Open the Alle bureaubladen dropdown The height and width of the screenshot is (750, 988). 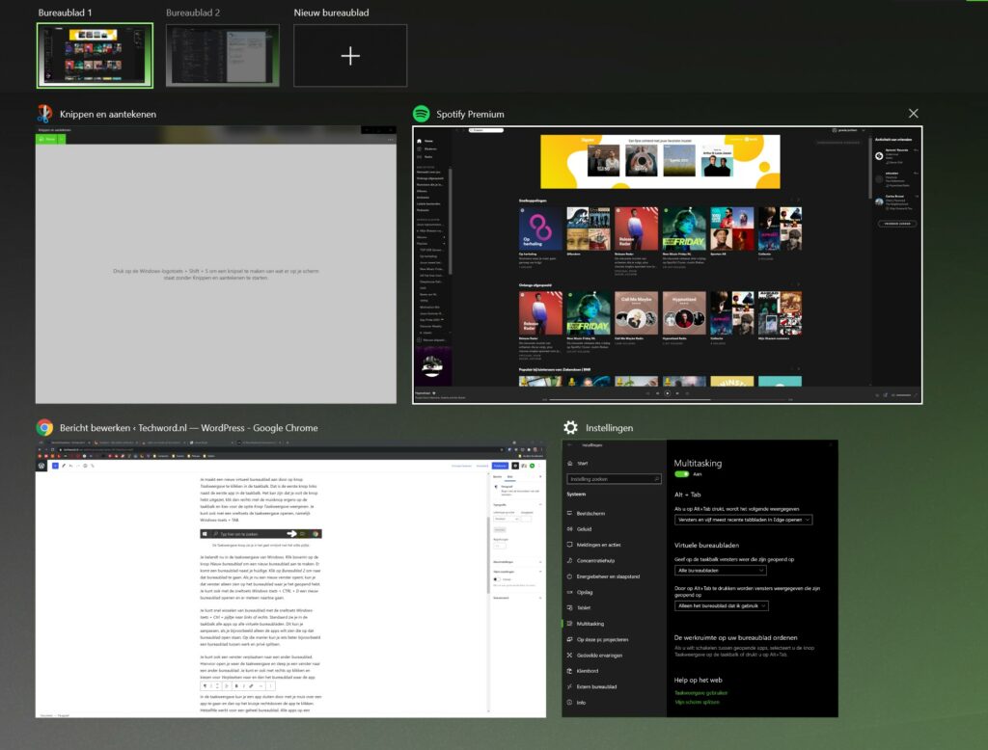(720, 570)
